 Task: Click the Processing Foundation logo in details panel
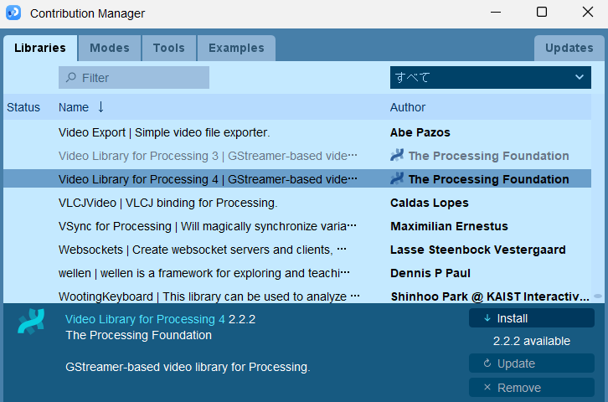point(31,322)
